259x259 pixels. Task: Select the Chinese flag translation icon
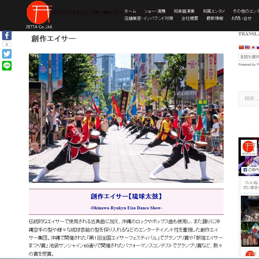pos(241,47)
